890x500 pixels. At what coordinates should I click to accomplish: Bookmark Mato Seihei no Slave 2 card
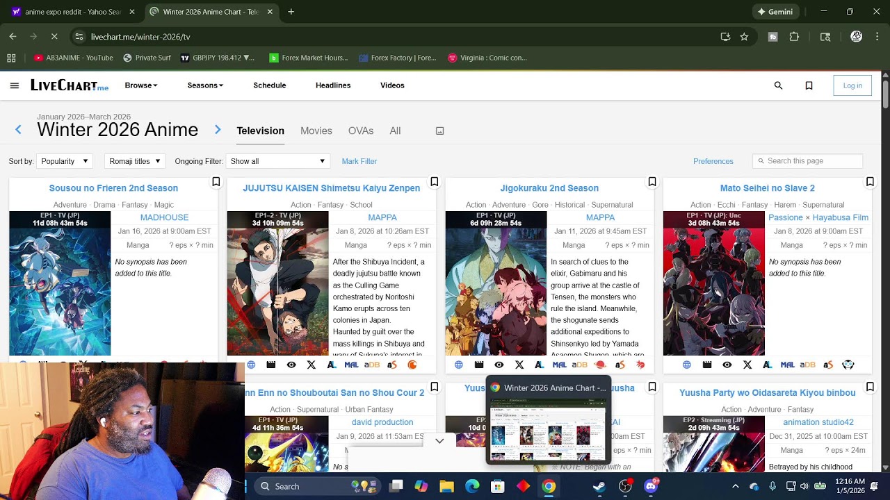pos(870,182)
